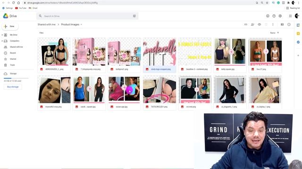Select the myysoft2-crop.png thumbnail
This screenshot has width=302, height=169.
pyautogui.click(x=54, y=93)
